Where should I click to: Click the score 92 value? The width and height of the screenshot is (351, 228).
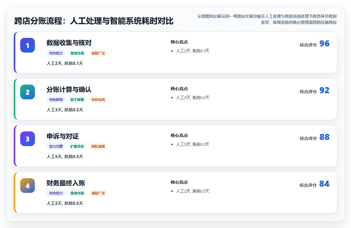pos(324,90)
